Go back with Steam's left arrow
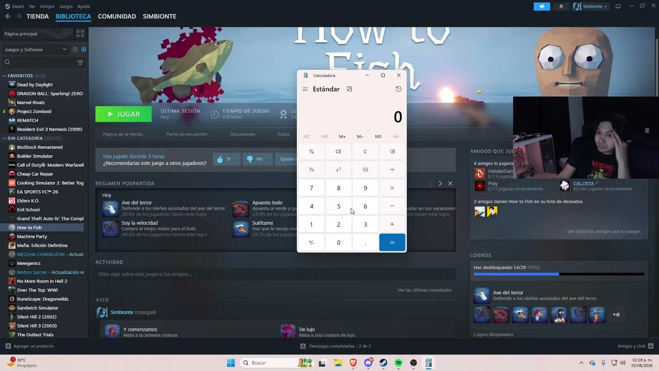The height and width of the screenshot is (371, 659). (8, 16)
